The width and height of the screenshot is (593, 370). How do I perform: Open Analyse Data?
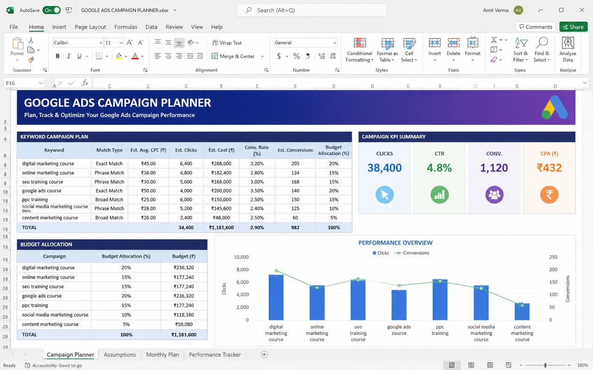(568, 49)
